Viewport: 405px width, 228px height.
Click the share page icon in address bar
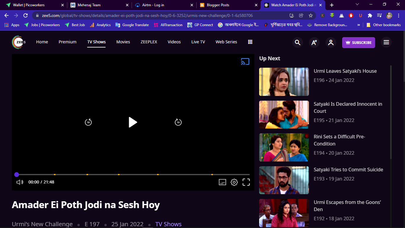[301, 15]
